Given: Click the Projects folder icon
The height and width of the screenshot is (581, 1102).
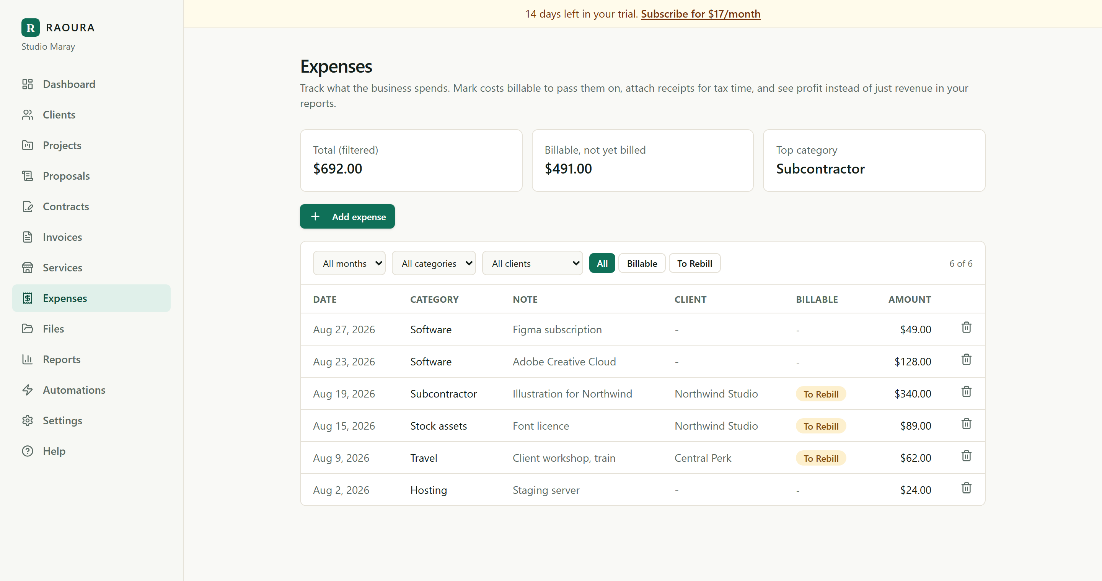Looking at the screenshot, I should point(28,145).
